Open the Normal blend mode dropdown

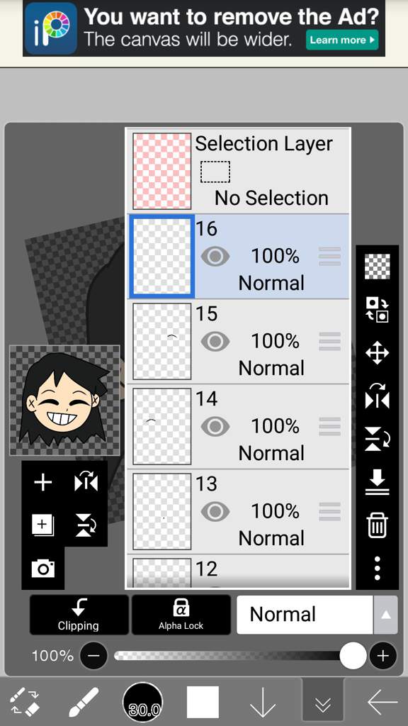305,615
